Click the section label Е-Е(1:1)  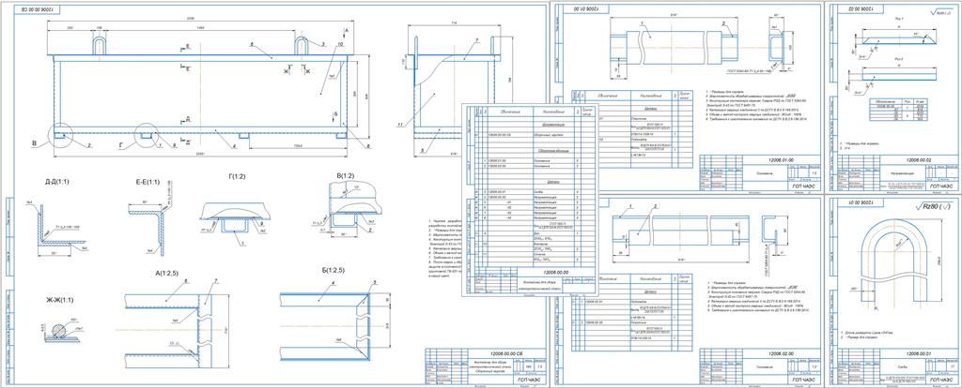pyautogui.click(x=147, y=182)
